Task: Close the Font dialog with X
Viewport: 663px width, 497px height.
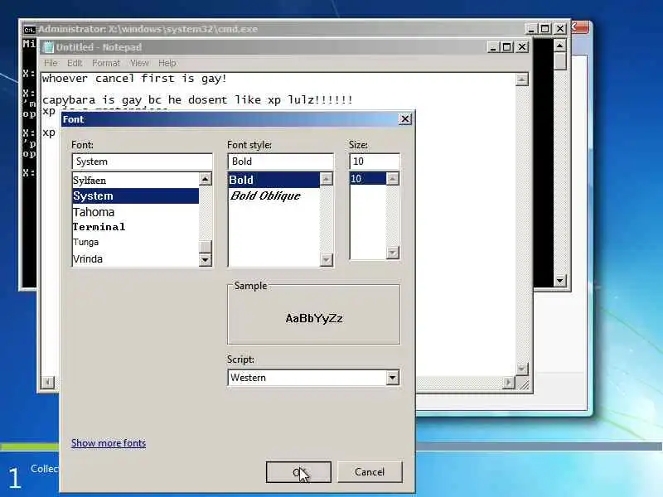Action: point(405,119)
